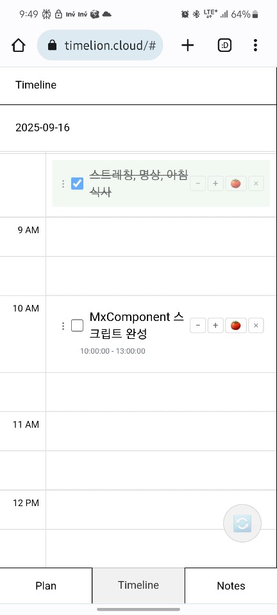Check the MxComponent 스크립트 완성 checkbox

pyautogui.click(x=77, y=325)
